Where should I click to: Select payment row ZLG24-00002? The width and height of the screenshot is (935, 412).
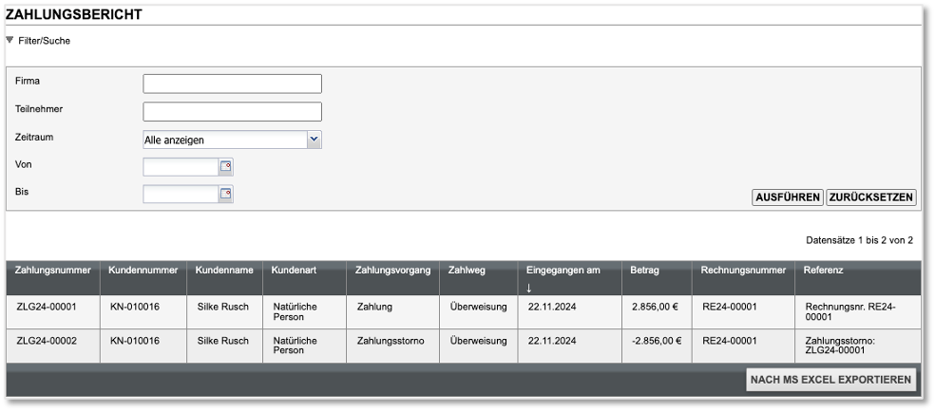click(47, 340)
